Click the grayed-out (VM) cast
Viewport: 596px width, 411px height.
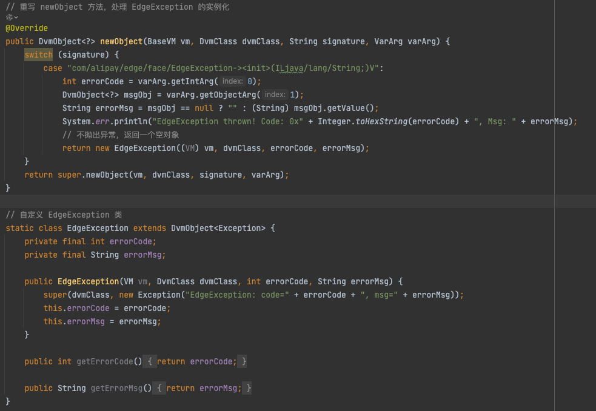[x=192, y=148]
